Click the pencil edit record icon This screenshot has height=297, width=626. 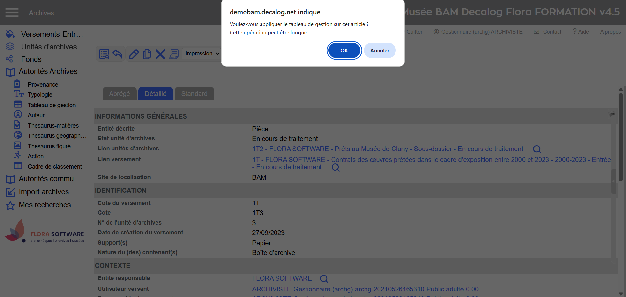(134, 54)
